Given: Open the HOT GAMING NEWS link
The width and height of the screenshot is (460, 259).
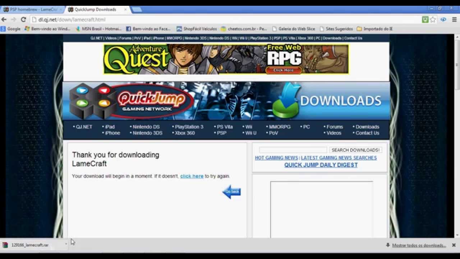Looking at the screenshot, I should (x=276, y=158).
